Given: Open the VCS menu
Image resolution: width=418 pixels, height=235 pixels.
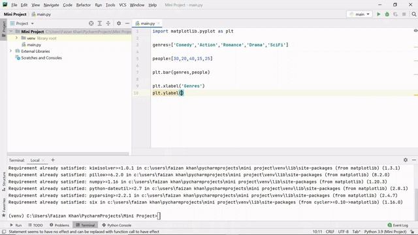Looking at the screenshot, I should coord(123,5).
